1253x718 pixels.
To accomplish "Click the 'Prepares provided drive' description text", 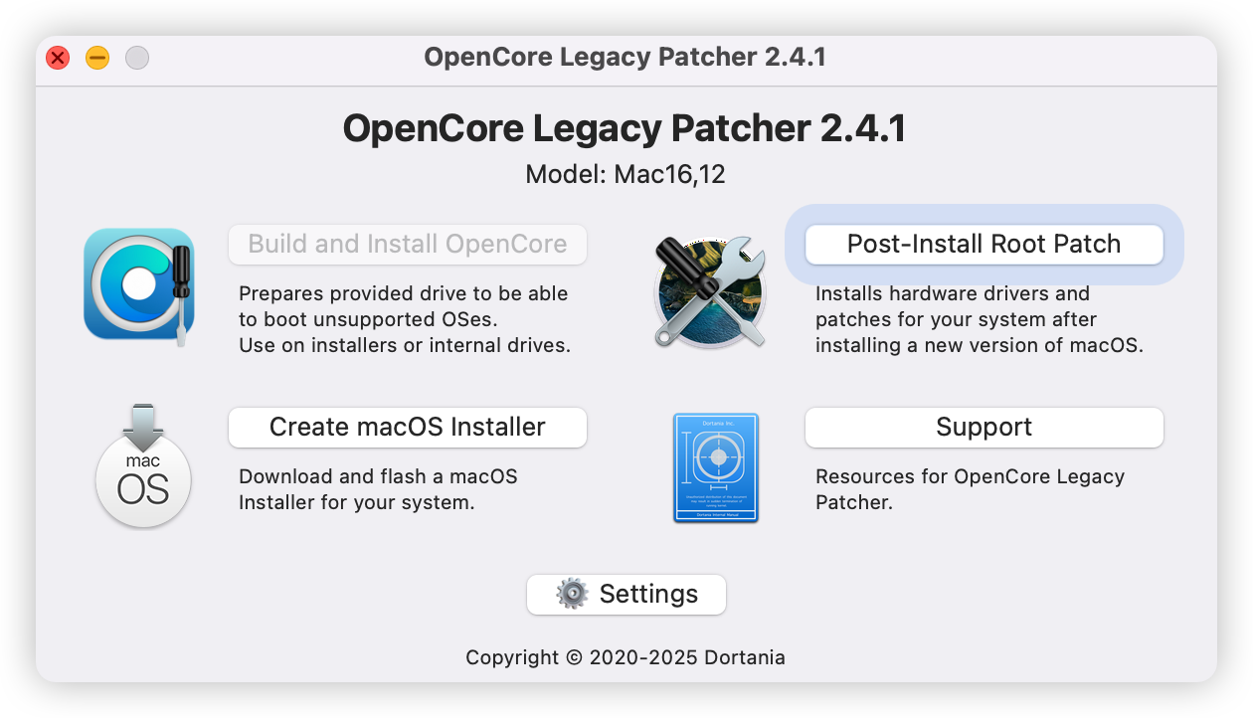I will (405, 319).
